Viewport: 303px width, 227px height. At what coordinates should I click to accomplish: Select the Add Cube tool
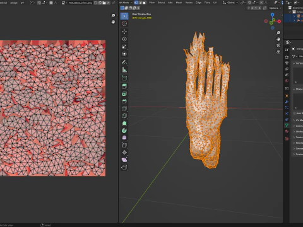pos(124,78)
